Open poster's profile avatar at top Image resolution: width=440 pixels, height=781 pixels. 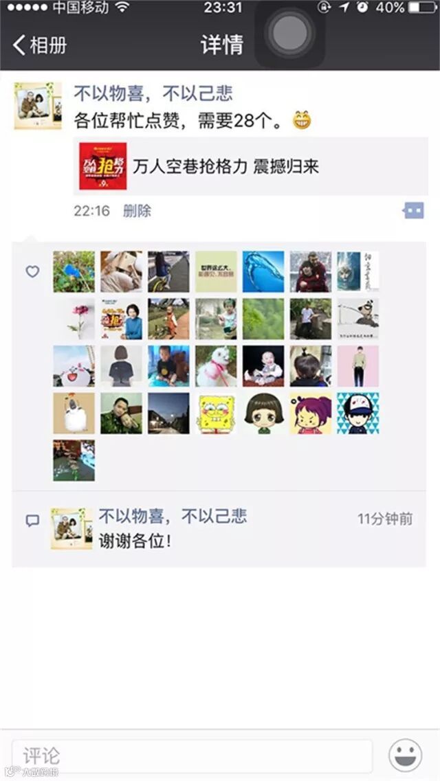pos(38,106)
